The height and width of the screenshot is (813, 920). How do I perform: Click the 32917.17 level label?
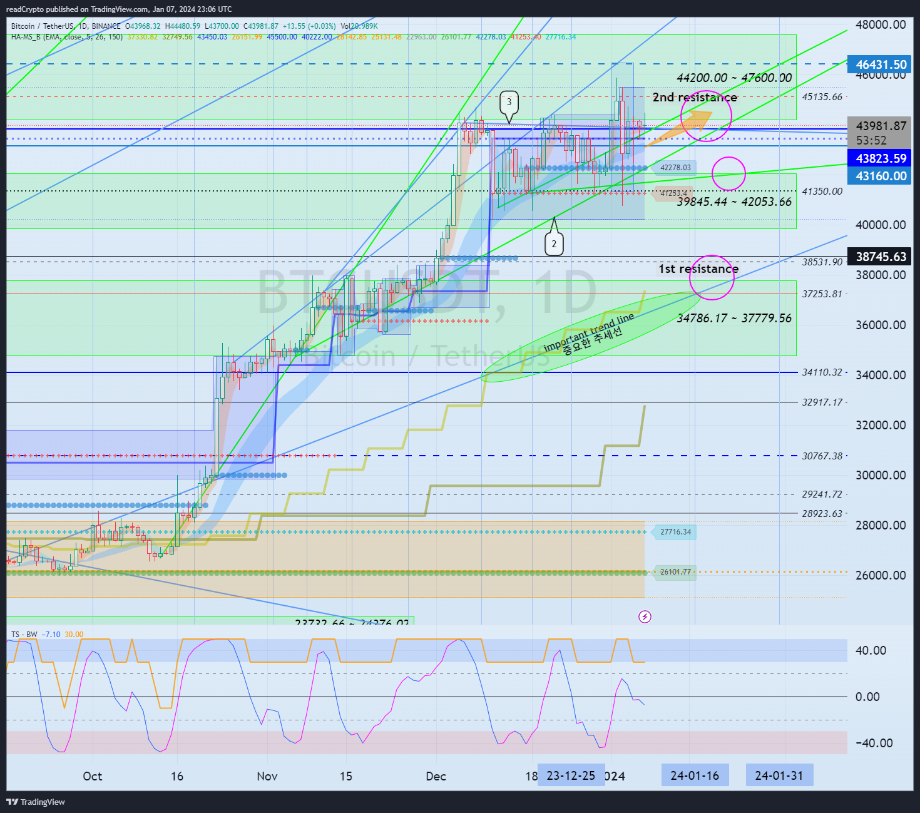pos(822,402)
